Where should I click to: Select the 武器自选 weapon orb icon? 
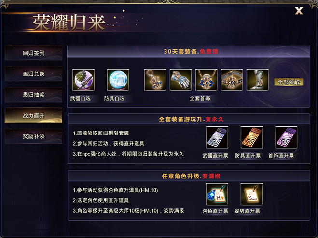[83, 80]
